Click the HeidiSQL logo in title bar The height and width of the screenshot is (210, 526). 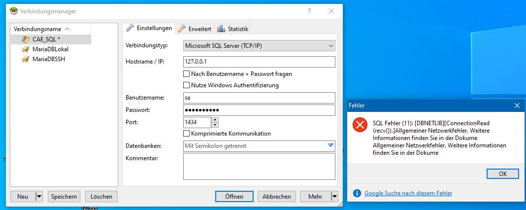(x=14, y=11)
